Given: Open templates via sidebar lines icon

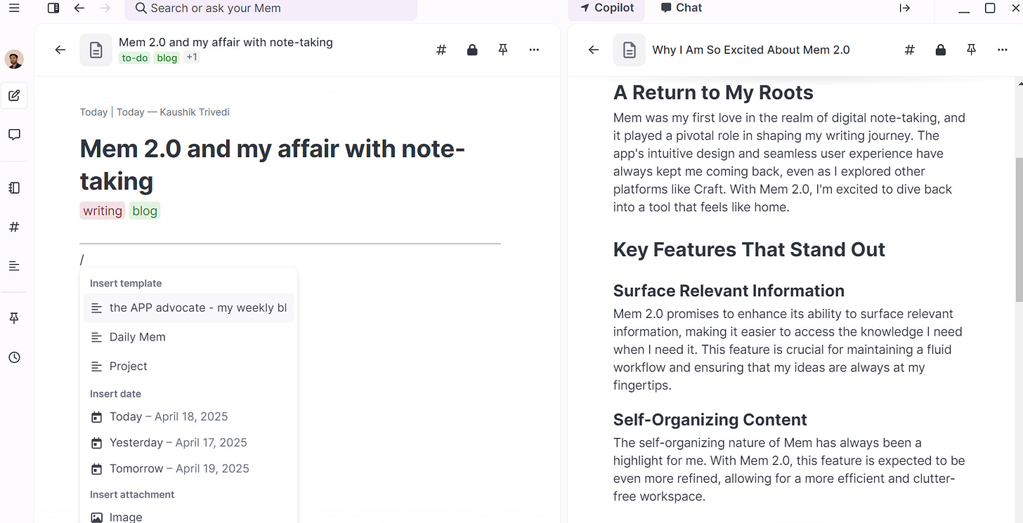Looking at the screenshot, I should (14, 266).
